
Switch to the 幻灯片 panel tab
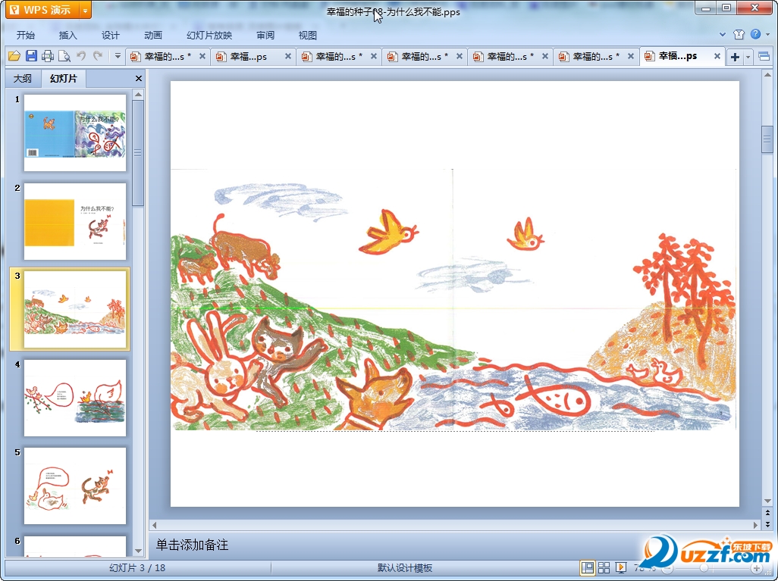pos(64,78)
